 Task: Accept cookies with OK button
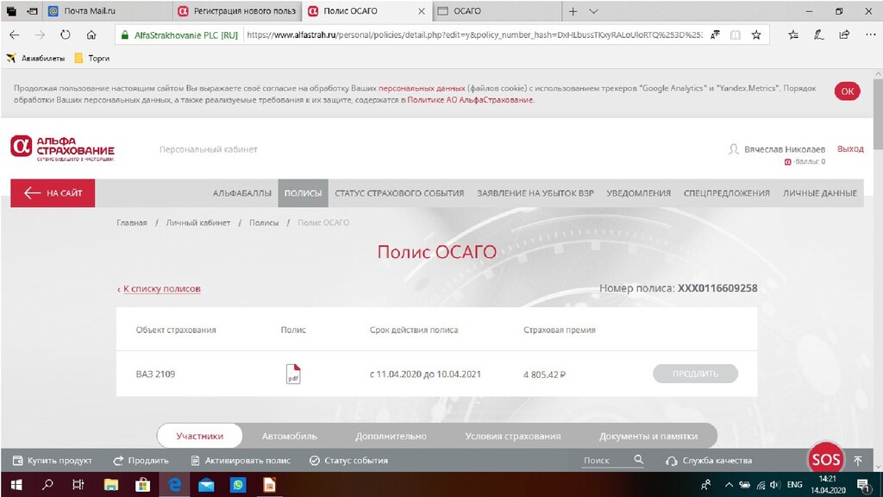tap(848, 91)
